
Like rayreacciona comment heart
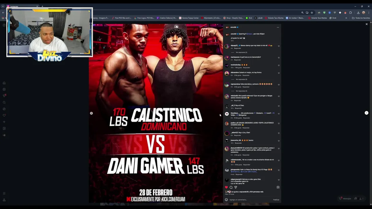[x=279, y=85]
